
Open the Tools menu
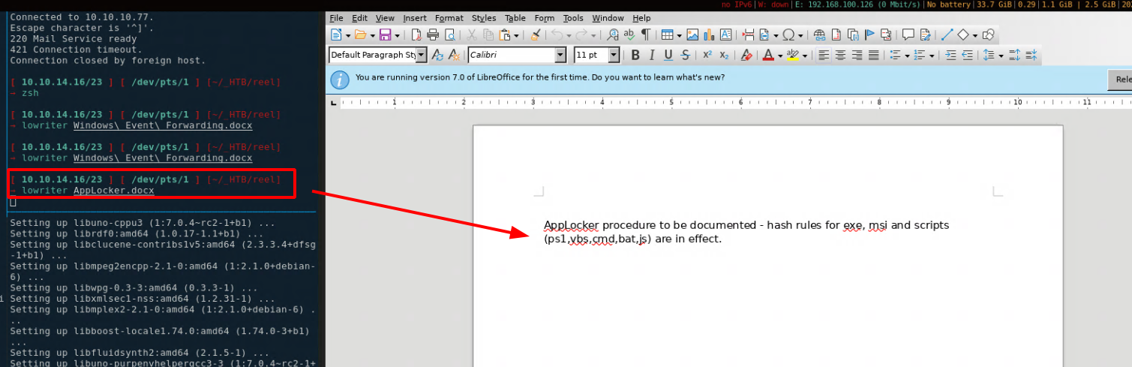pyautogui.click(x=573, y=18)
